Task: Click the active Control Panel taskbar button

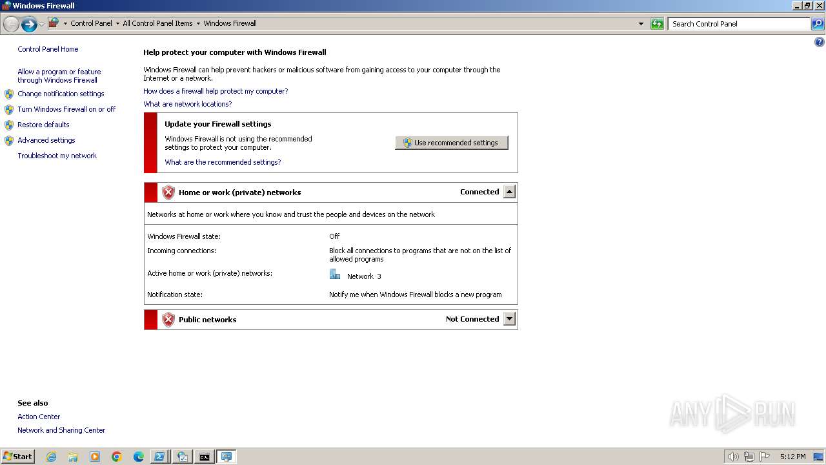Action: coord(227,457)
